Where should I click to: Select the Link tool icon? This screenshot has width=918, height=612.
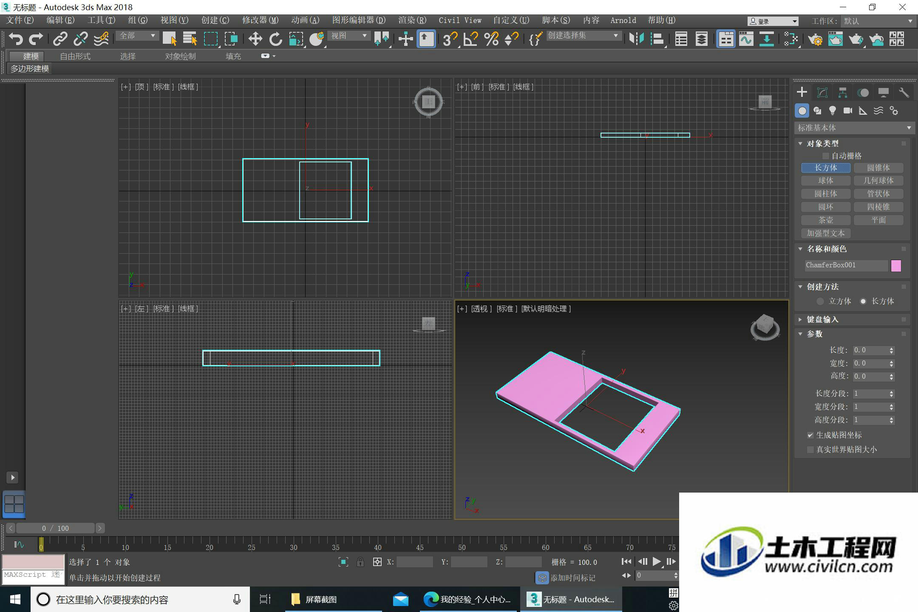(60, 39)
